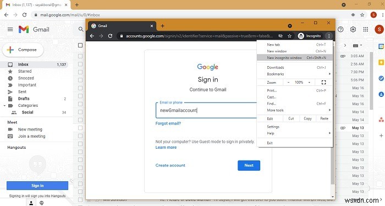The height and width of the screenshot is (206, 385).
Task: Open a new tab in the incognito window
Action: point(163,25)
